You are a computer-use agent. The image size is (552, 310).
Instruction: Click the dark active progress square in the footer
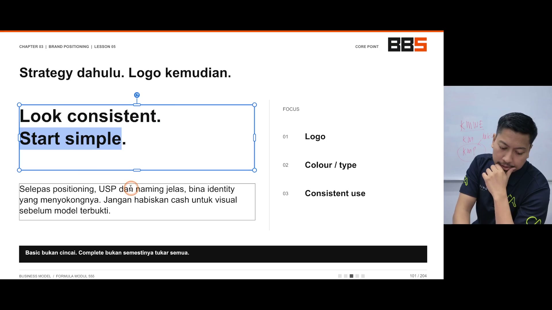[351, 276]
